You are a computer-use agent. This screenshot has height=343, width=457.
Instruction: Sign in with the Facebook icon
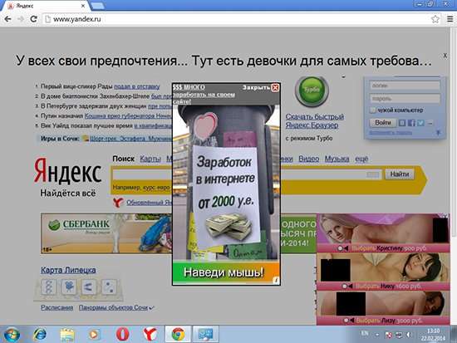411,123
